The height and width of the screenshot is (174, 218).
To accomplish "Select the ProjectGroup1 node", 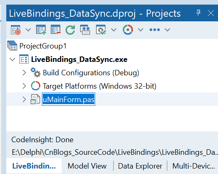I will coord(43,46).
